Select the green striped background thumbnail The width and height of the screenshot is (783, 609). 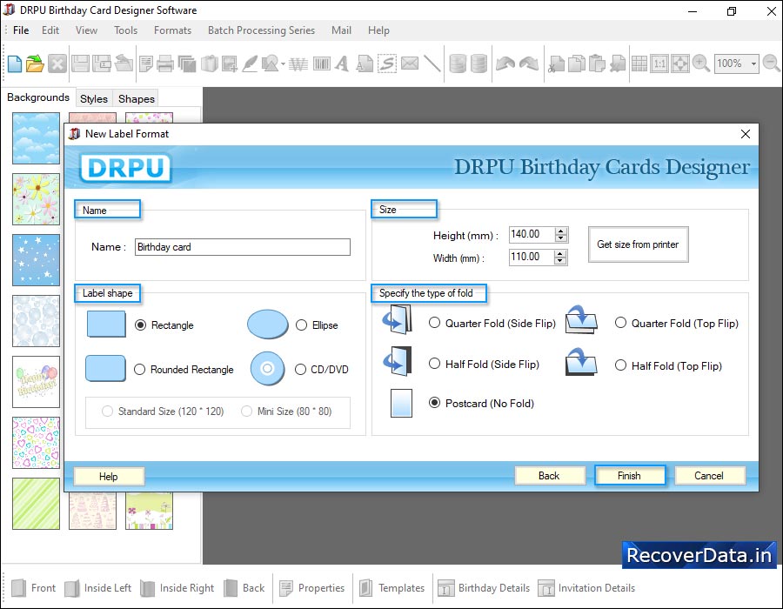point(36,504)
